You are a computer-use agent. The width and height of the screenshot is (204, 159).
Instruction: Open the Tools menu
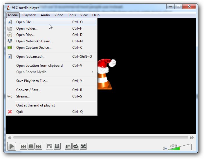click(x=72, y=15)
